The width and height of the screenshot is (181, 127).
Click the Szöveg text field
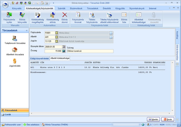pyautogui.click(x=90, y=51)
